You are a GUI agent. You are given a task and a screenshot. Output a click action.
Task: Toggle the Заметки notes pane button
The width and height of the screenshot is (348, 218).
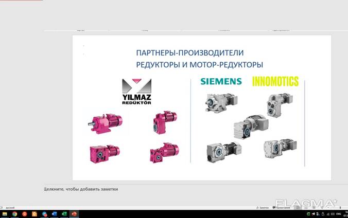pos(263,208)
